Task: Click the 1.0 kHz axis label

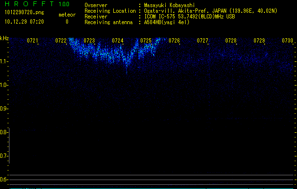Action: 3,85
